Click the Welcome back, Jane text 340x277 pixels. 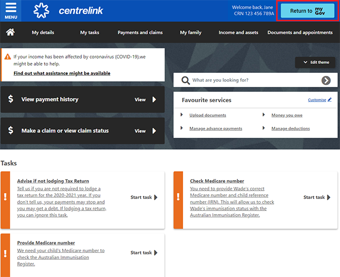tap(253, 7)
